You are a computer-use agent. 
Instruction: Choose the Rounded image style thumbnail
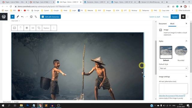[x=181, y=51]
